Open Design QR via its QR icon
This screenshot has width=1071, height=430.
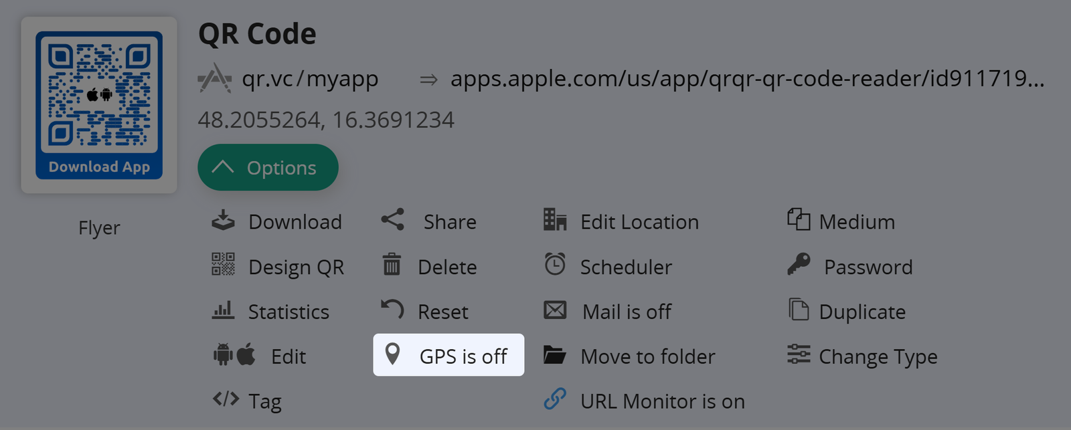[223, 265]
